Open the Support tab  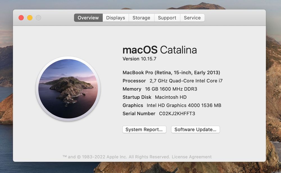coord(167,18)
